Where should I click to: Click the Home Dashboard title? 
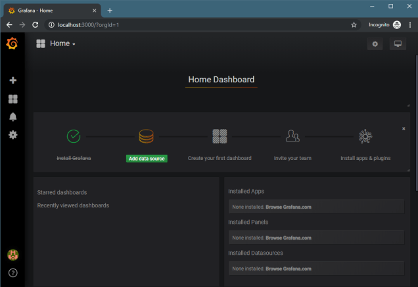click(221, 80)
